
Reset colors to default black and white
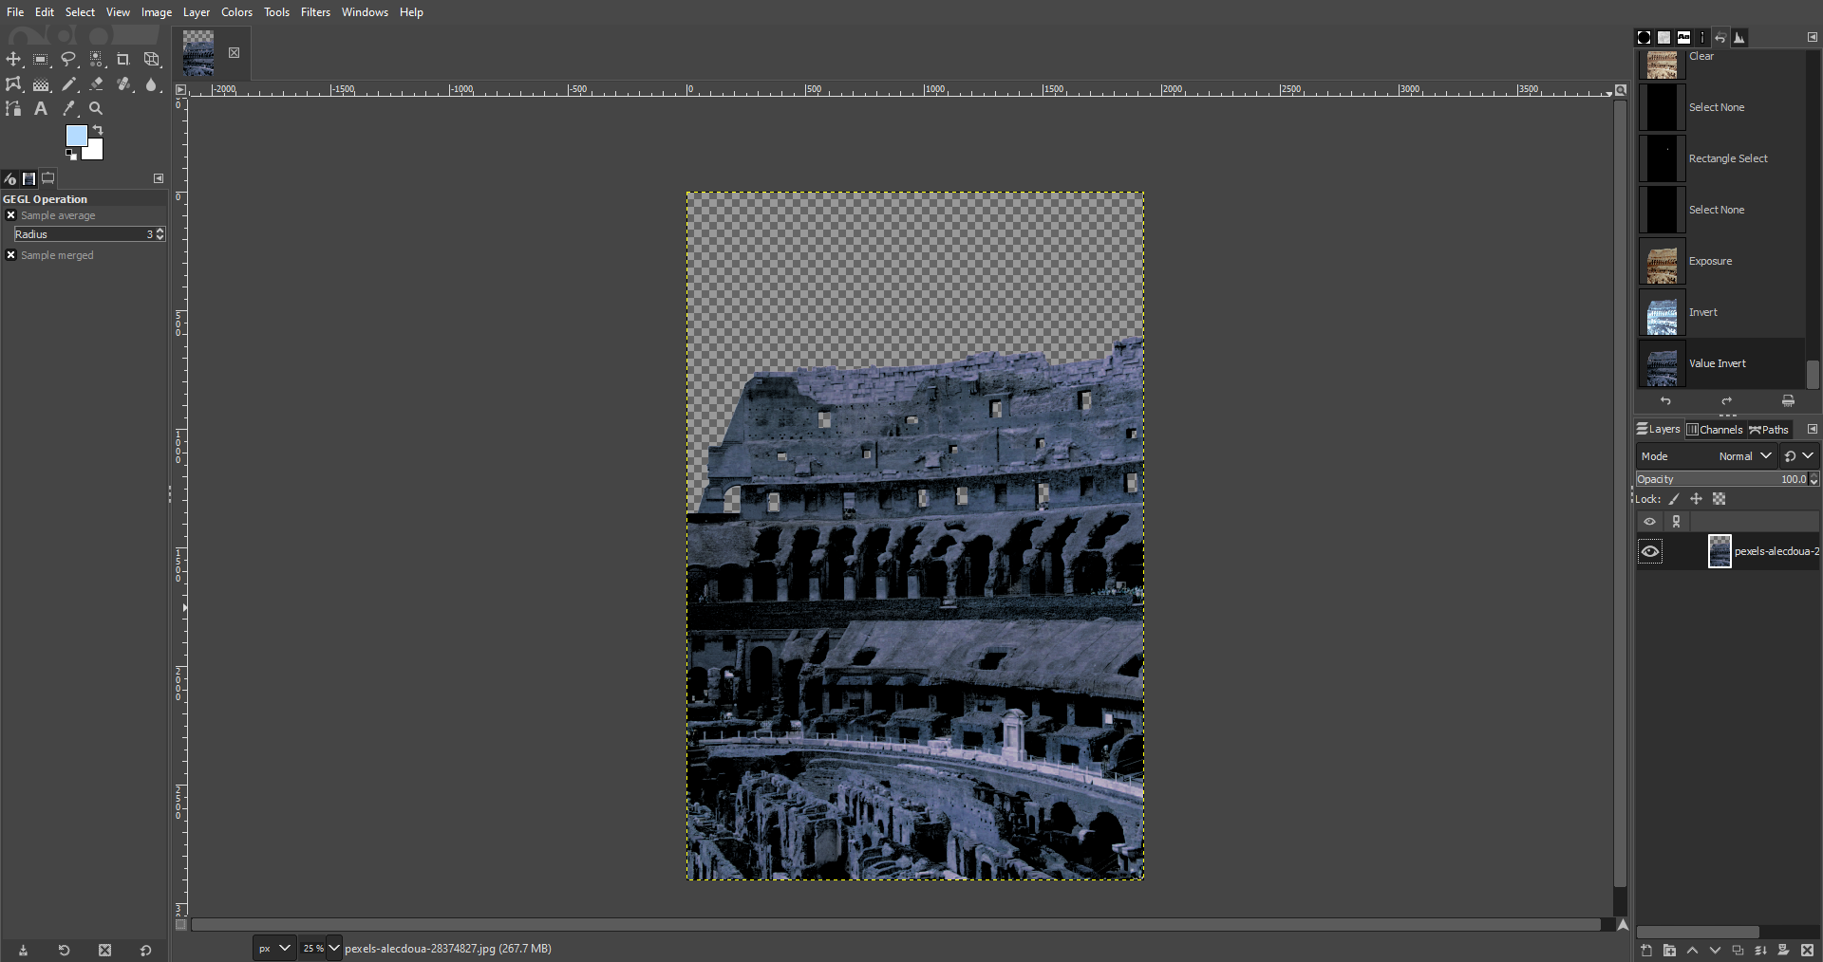(x=71, y=155)
